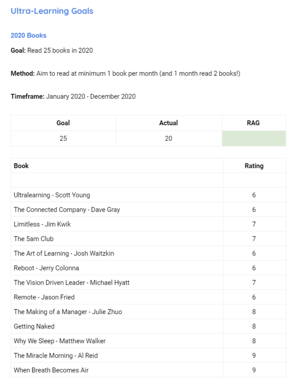Click the RAG column header
This screenshot has height=384, width=297.
click(x=253, y=123)
